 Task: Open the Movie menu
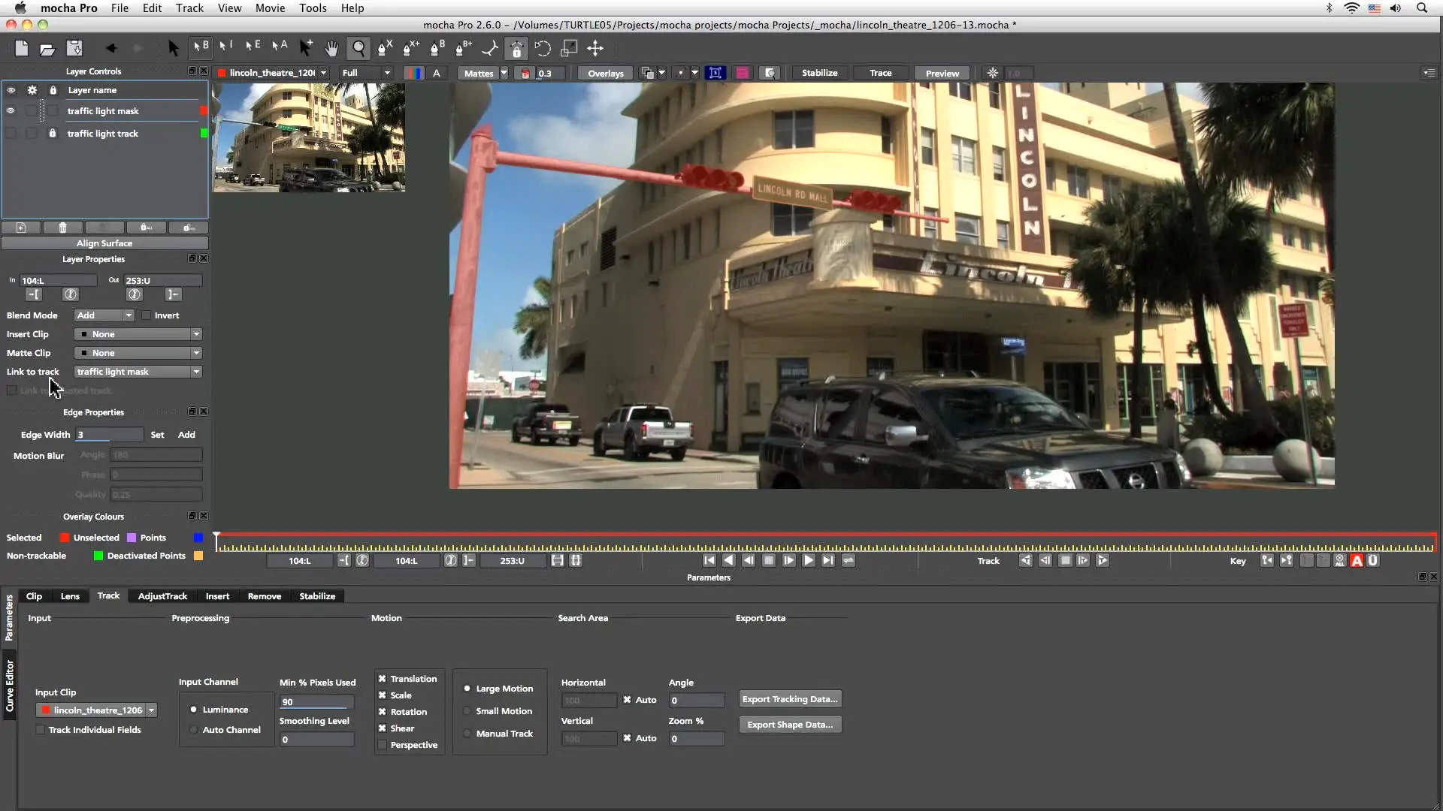[270, 8]
